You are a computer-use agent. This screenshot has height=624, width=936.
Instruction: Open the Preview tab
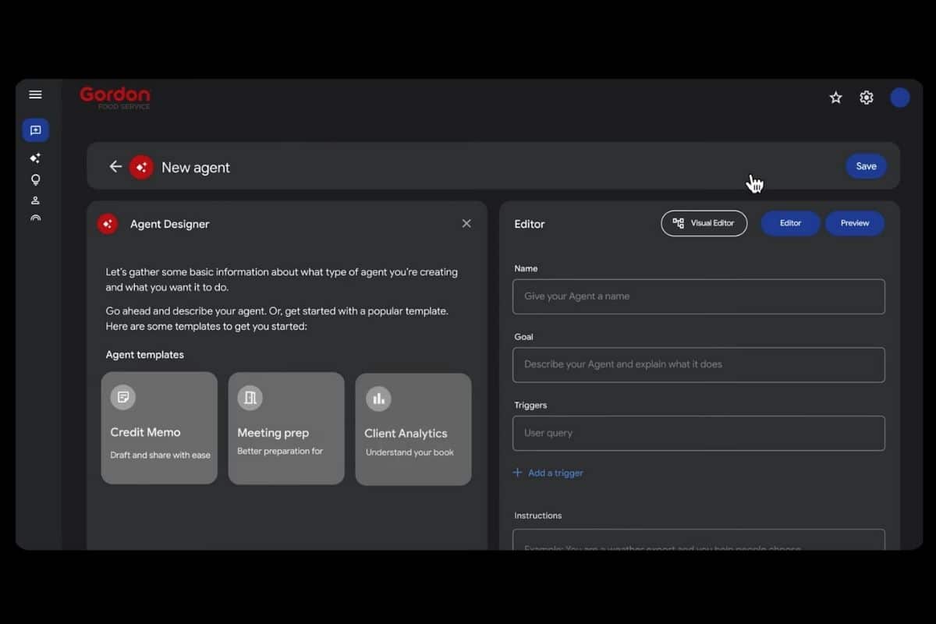854,223
